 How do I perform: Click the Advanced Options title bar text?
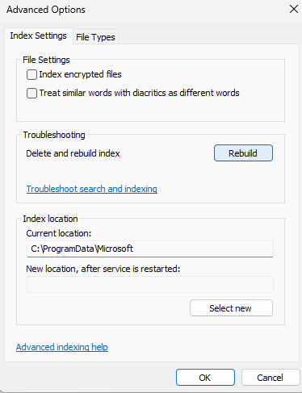pos(46,10)
